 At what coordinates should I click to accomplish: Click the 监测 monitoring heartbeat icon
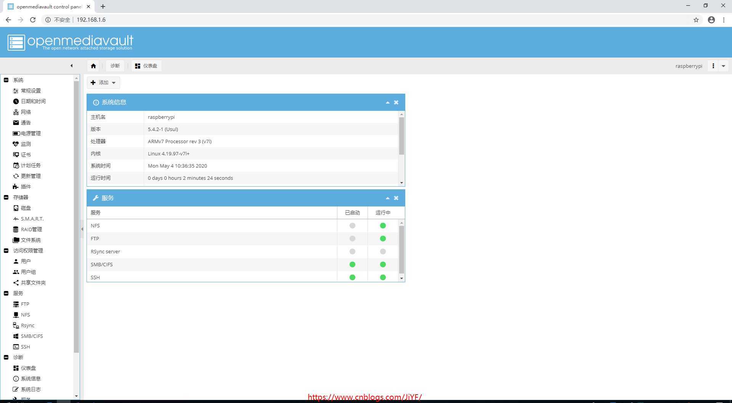point(16,144)
